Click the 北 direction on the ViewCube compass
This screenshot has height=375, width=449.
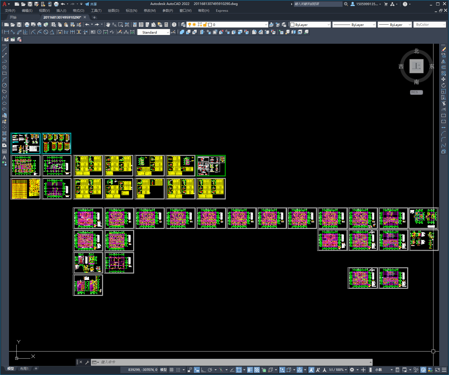tap(416, 51)
